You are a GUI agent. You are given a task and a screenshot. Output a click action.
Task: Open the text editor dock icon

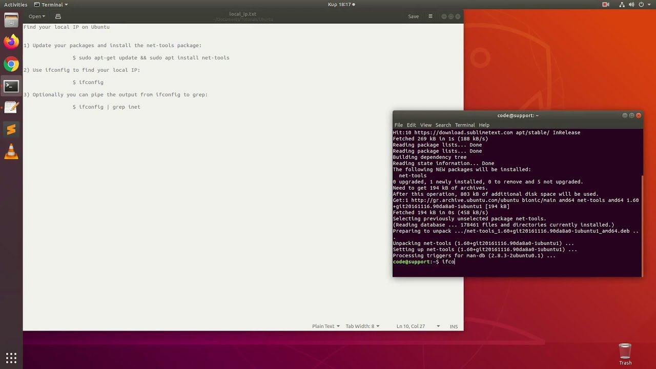pyautogui.click(x=11, y=108)
